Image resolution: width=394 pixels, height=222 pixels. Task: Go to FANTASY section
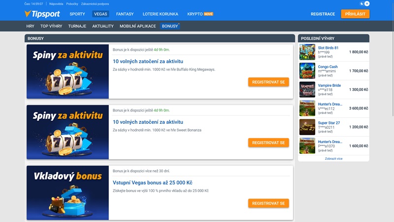coord(125,14)
